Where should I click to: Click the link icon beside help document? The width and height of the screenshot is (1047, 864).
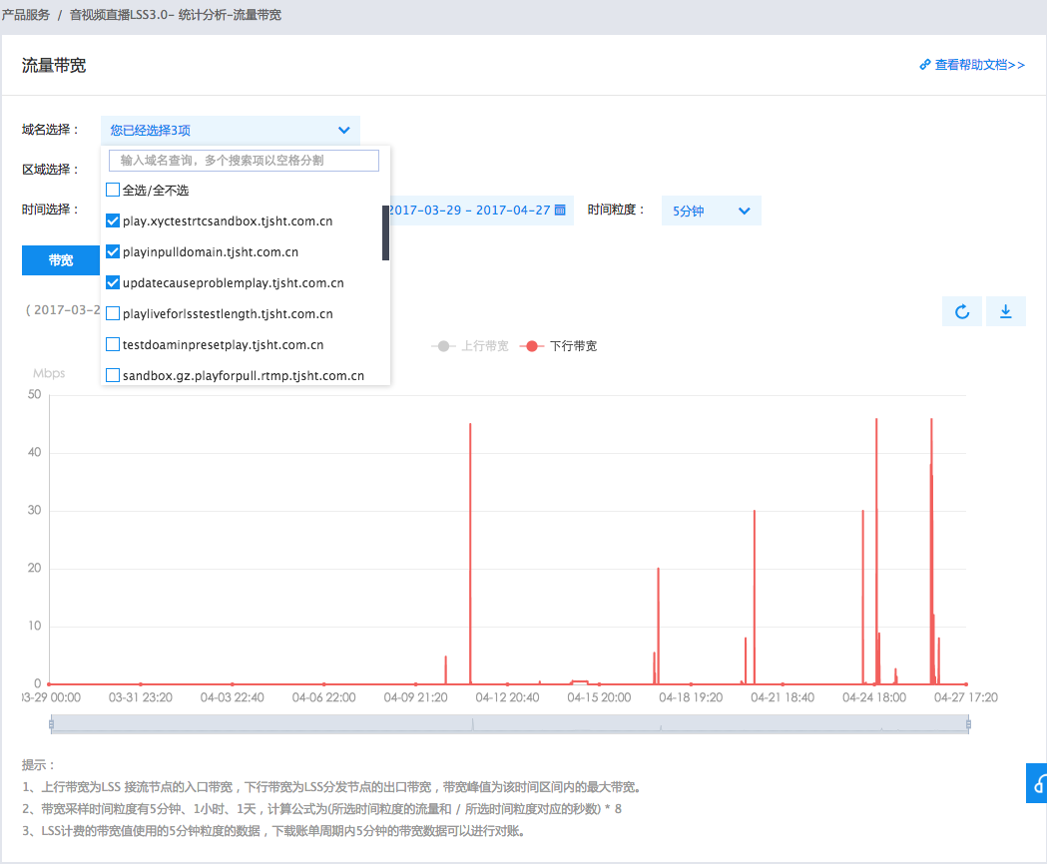point(925,65)
